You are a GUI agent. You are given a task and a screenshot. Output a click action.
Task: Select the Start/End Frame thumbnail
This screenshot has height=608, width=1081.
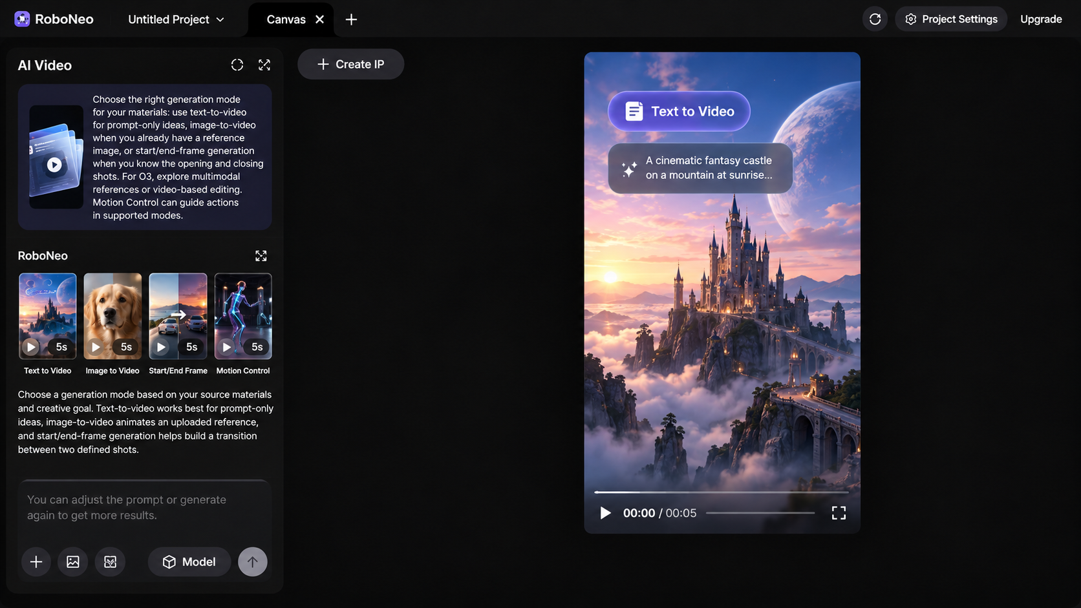point(178,316)
